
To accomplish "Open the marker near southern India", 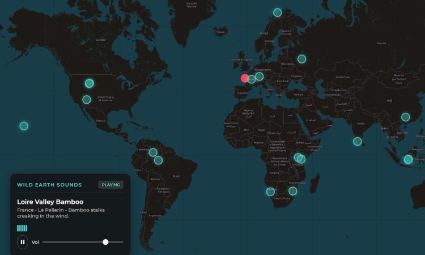I will click(x=357, y=142).
